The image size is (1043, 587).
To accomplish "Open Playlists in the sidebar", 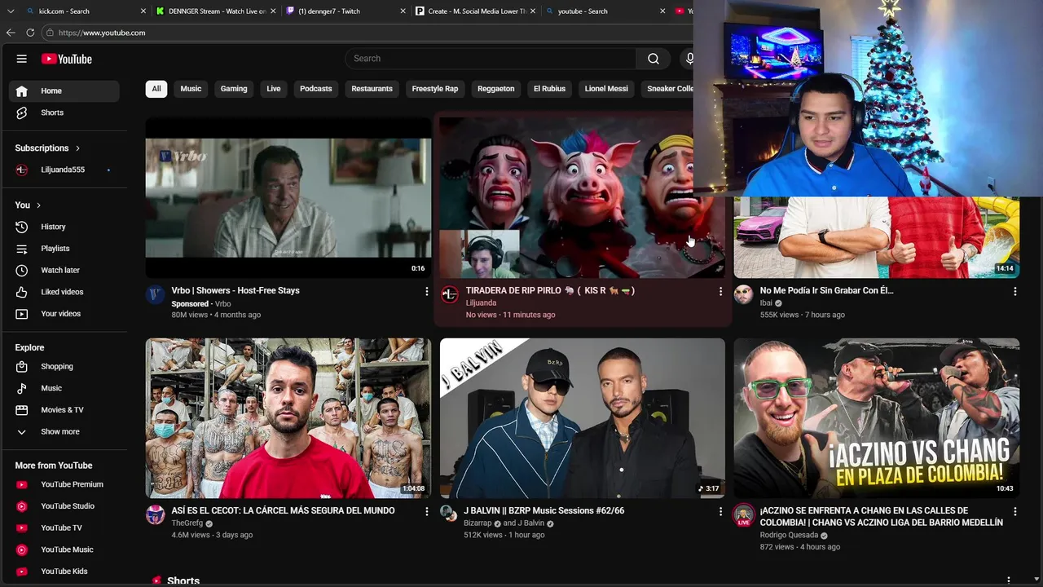I will tap(64, 249).
